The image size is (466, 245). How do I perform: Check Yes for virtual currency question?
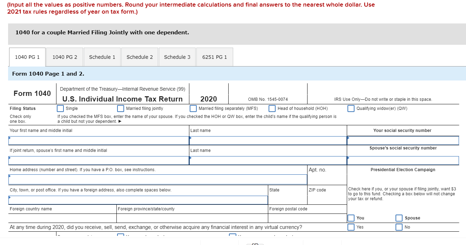click(351, 227)
